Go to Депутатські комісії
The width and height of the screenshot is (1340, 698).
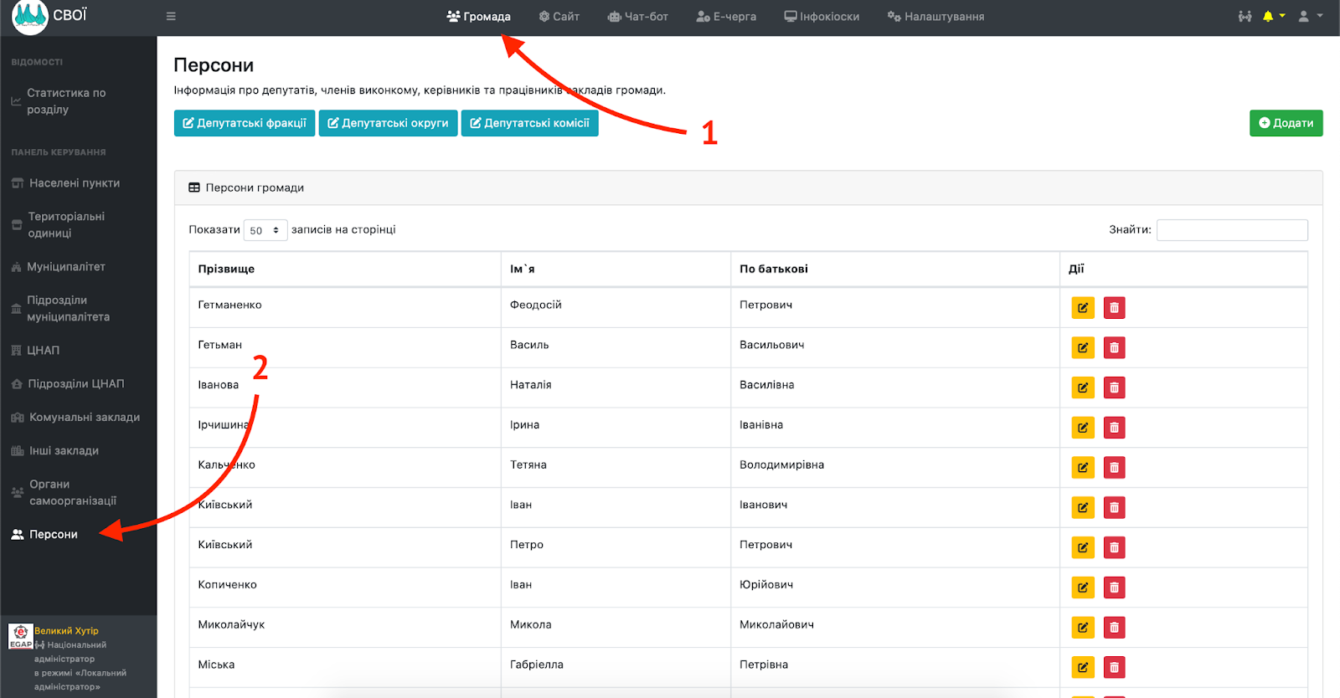coord(529,123)
